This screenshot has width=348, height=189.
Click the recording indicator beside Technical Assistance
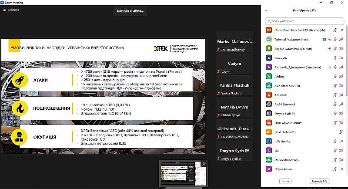330,39
